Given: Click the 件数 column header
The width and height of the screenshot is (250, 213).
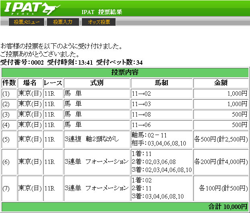Looking at the screenshot, I should click(9, 83).
